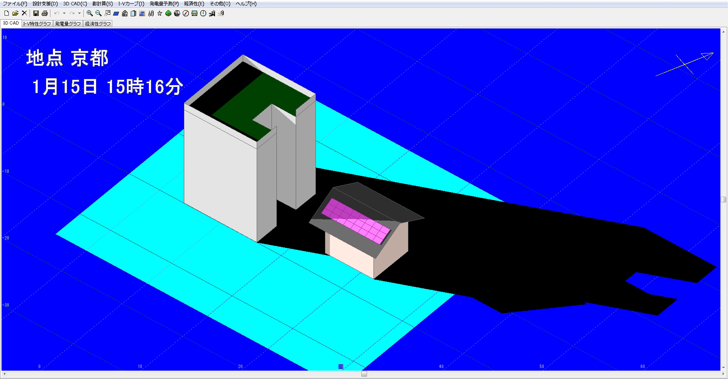
Task: Open a file with the folder icon
Action: click(x=15, y=13)
